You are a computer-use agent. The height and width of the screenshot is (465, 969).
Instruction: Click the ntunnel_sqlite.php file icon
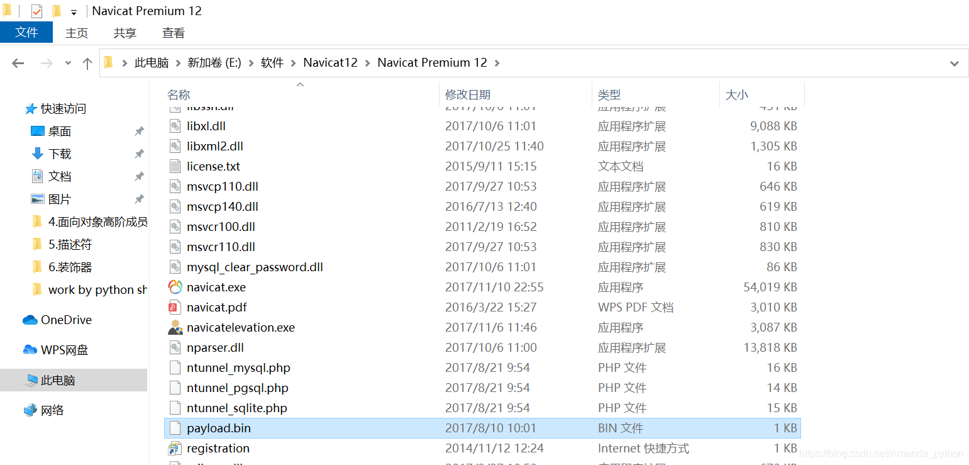point(175,408)
